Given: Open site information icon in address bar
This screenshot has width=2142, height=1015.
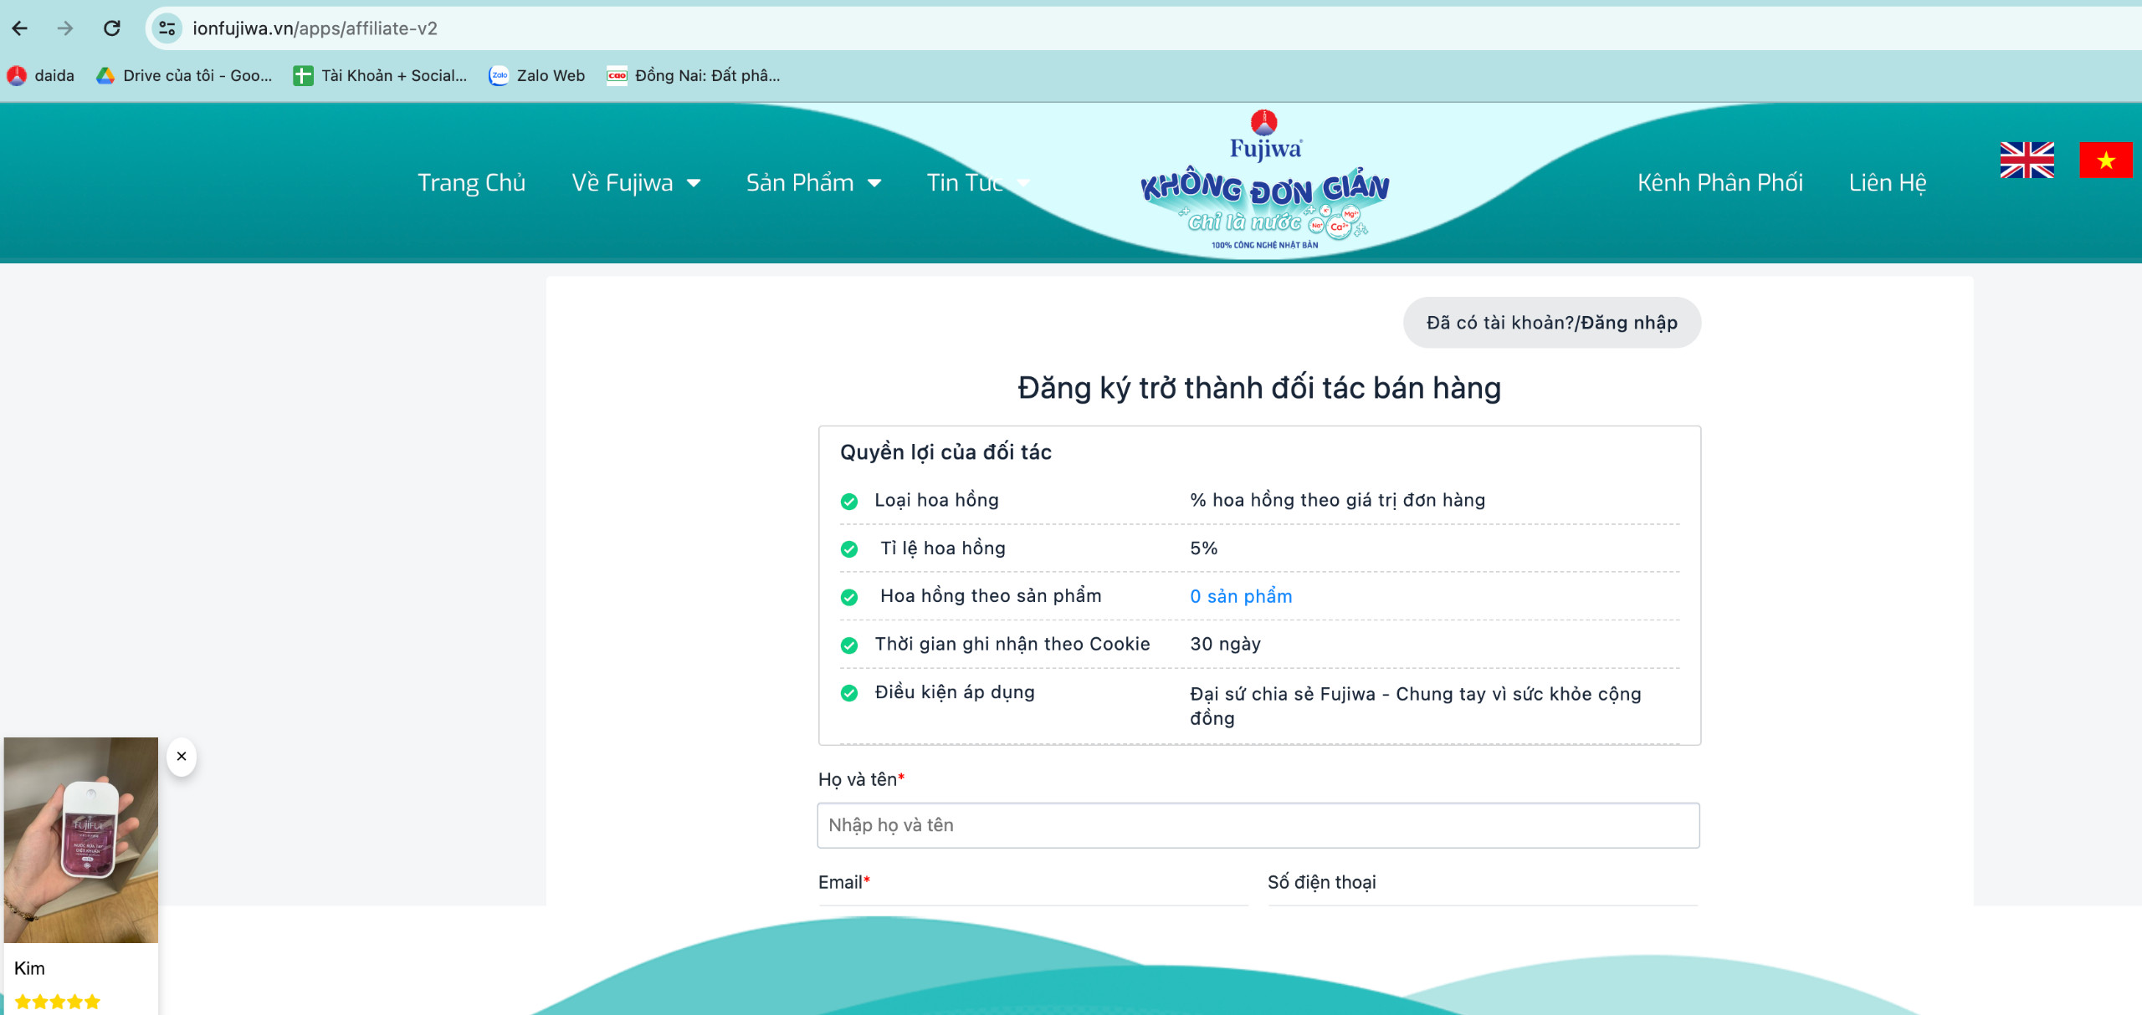Looking at the screenshot, I should tap(167, 28).
